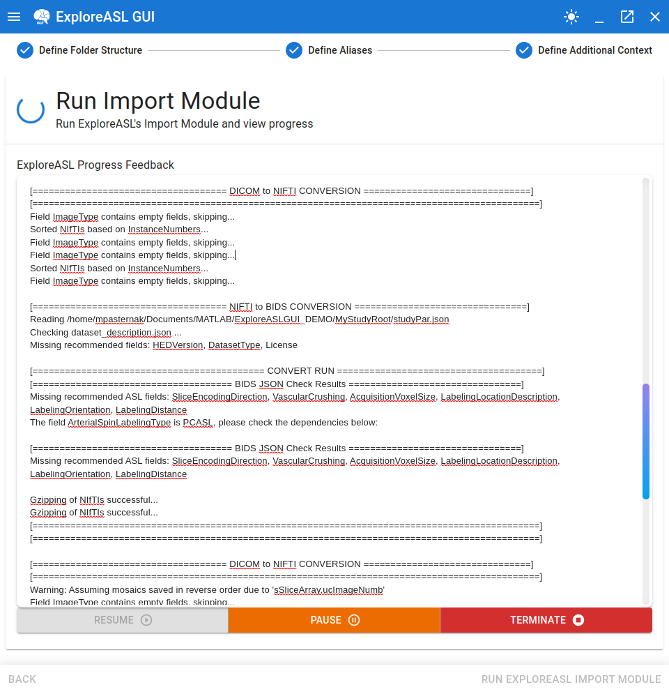Click 'NIFTI to BIDS CONVERSION' header line
The height and width of the screenshot is (694, 669).
tap(279, 306)
